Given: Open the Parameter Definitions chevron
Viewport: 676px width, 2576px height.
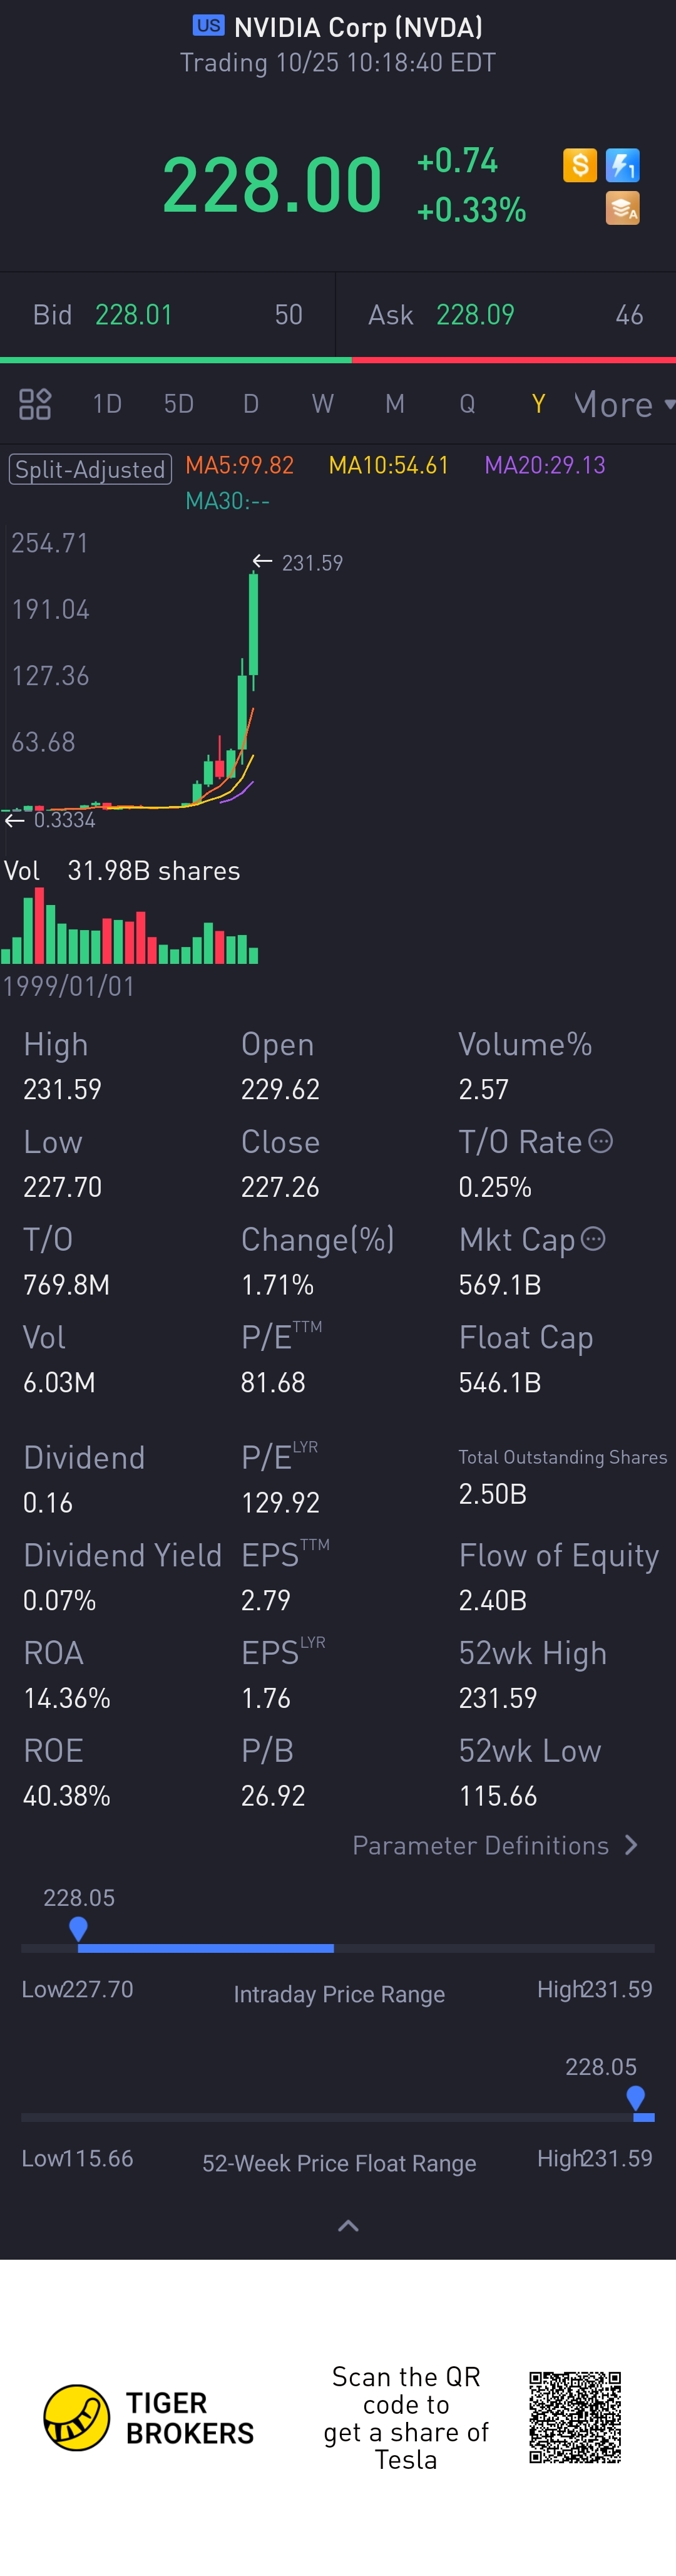Looking at the screenshot, I should 631,1845.
